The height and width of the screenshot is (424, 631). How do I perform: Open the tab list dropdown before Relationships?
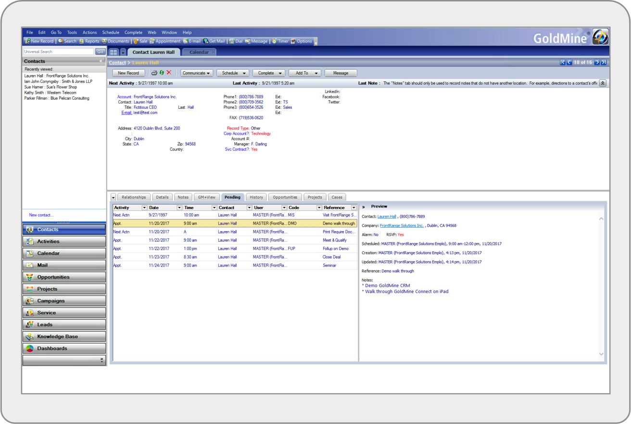(x=113, y=197)
